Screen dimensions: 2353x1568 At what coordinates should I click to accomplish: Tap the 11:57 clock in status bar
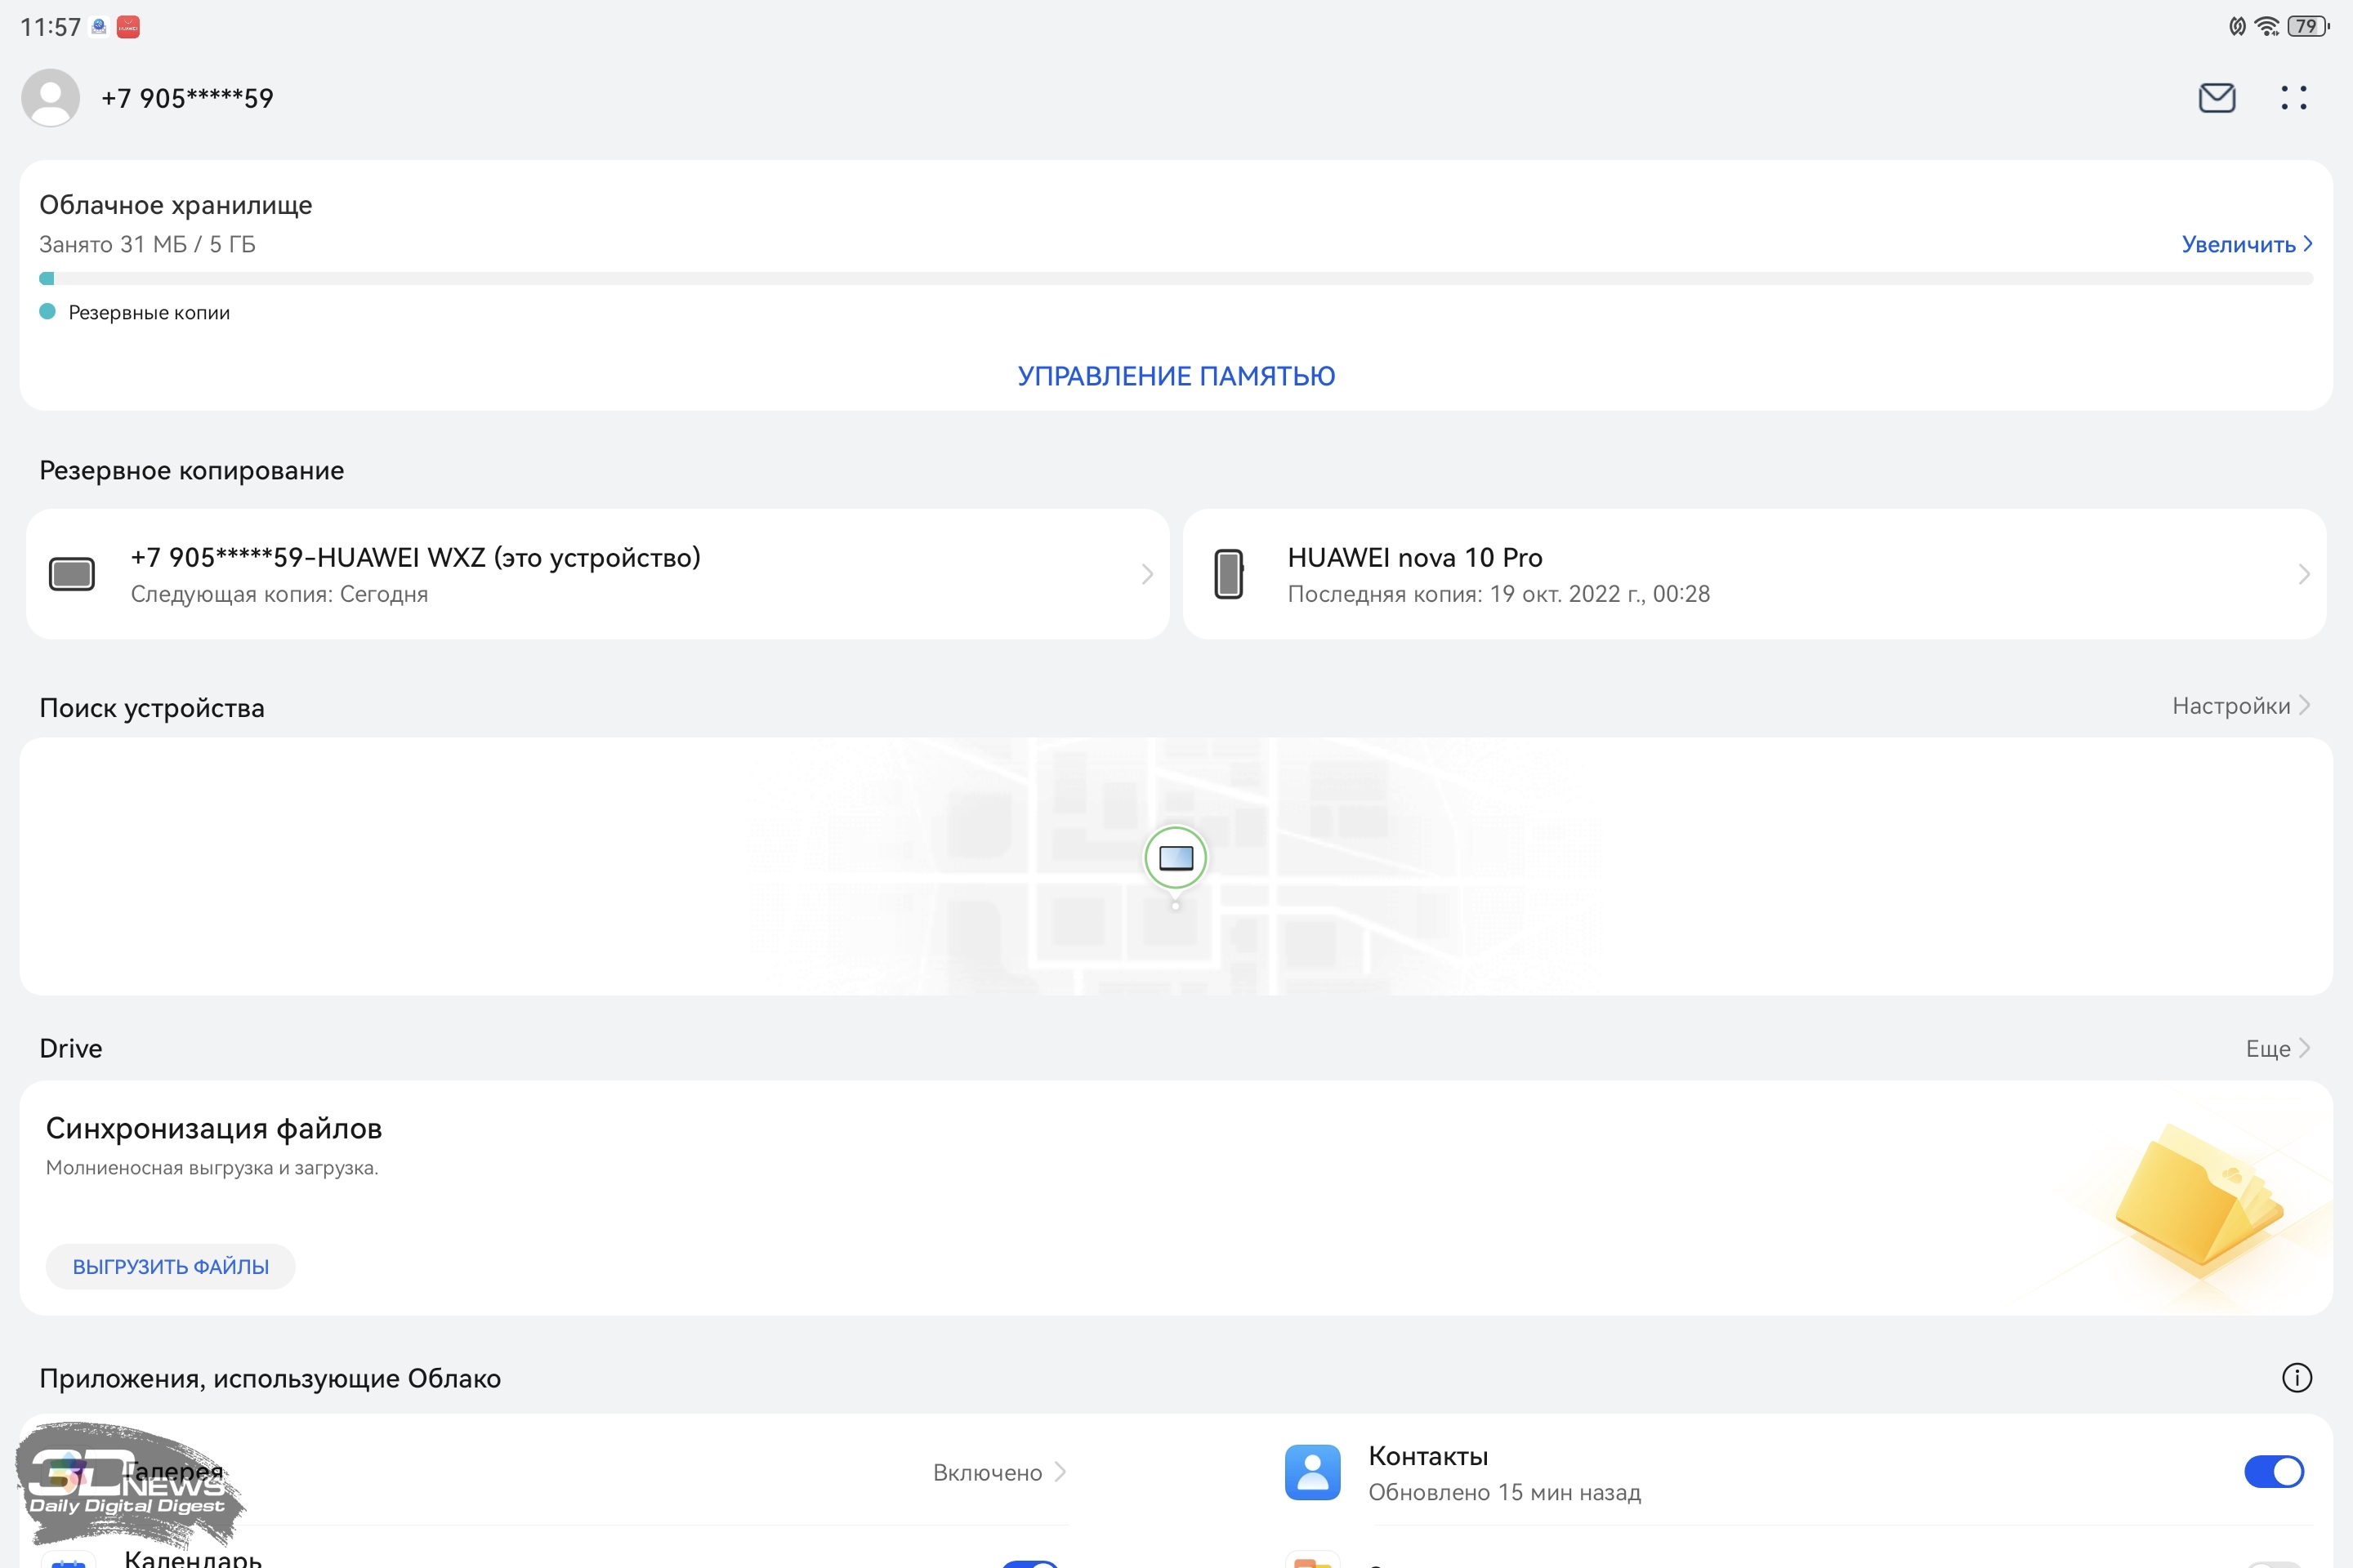[50, 27]
